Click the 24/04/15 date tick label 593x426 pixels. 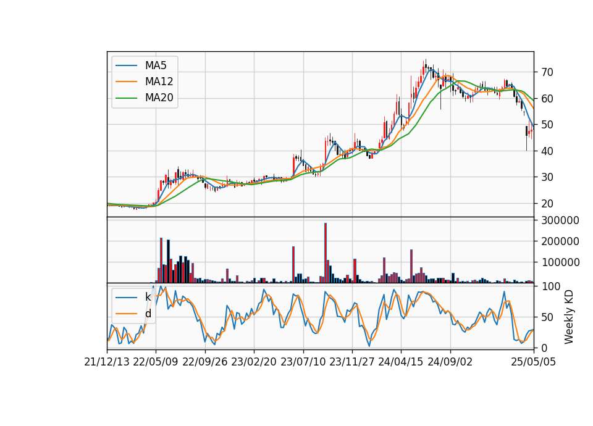(x=401, y=362)
